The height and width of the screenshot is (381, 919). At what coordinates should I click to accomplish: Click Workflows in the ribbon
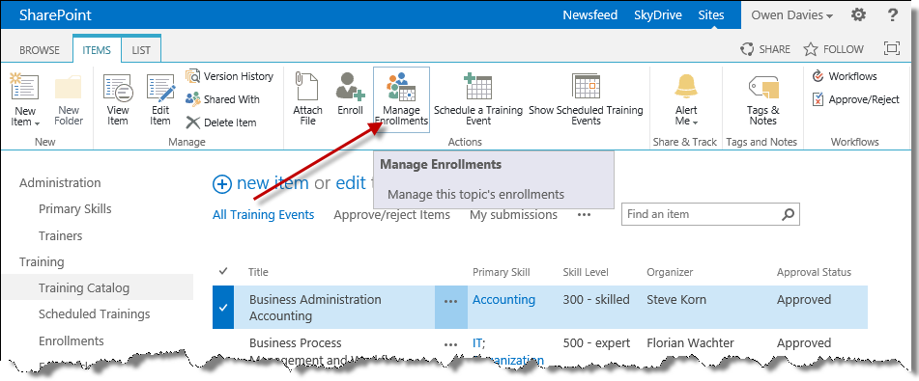(x=845, y=76)
